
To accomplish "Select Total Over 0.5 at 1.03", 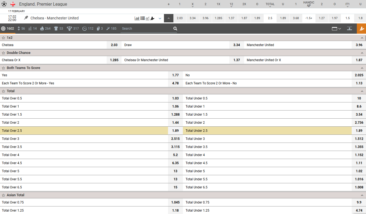I will [175, 98].
